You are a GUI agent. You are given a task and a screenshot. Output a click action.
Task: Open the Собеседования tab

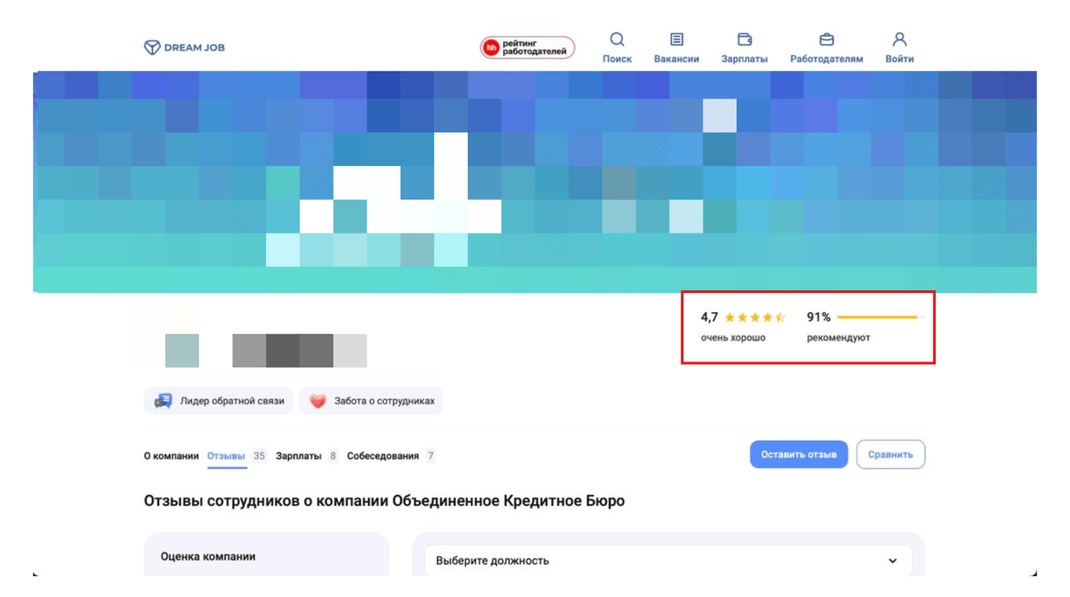[383, 456]
